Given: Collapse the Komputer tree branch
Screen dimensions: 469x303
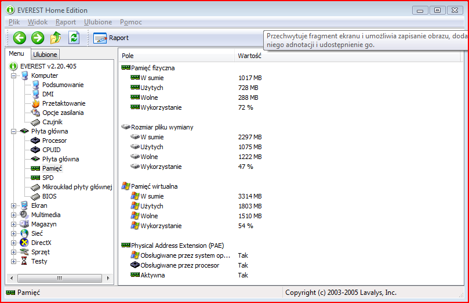Looking at the screenshot, I should pos(13,75).
